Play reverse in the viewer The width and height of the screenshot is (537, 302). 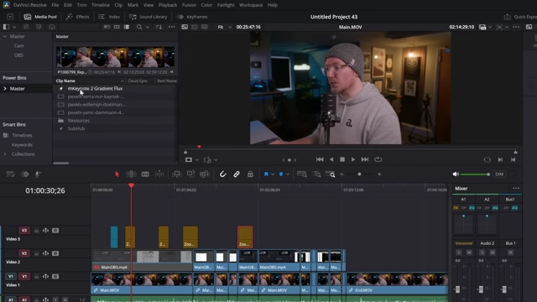331,159
